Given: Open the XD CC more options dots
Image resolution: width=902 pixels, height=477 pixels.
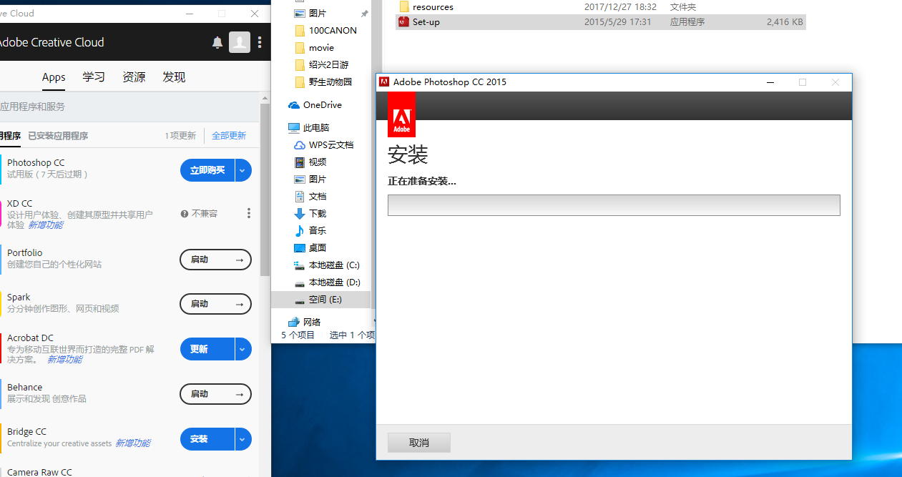Looking at the screenshot, I should [x=249, y=213].
